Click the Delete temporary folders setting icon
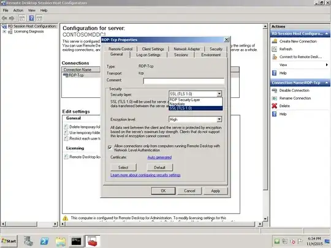Screen dimensions: 331x248 (x=66, y=127)
